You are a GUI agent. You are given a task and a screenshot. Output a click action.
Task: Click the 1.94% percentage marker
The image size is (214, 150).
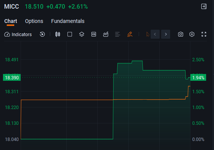point(198,77)
